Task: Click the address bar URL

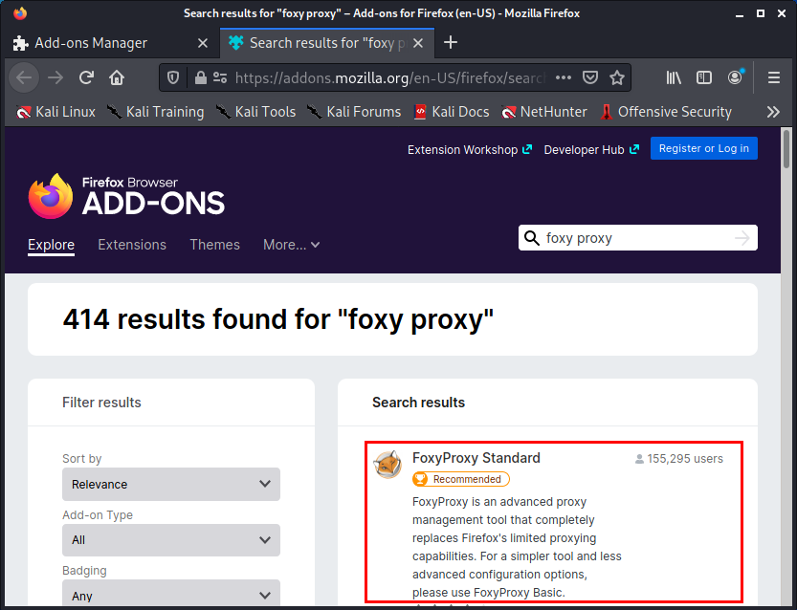Action: (x=389, y=77)
